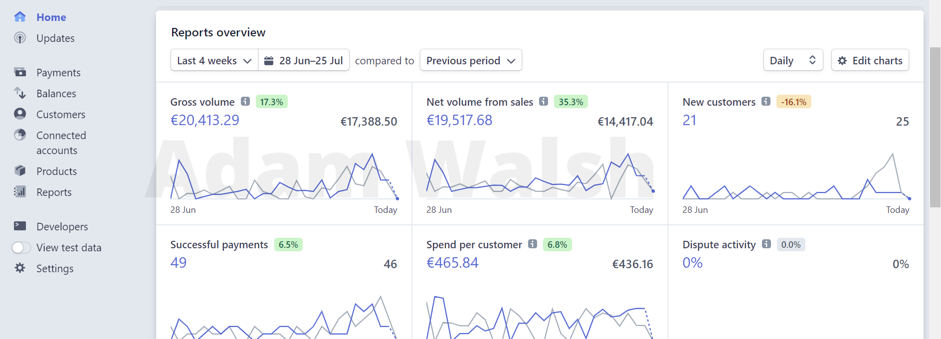Viewport: 941px width, 339px height.
Task: Open the Last 4 weeks dropdown
Action: pyautogui.click(x=214, y=60)
